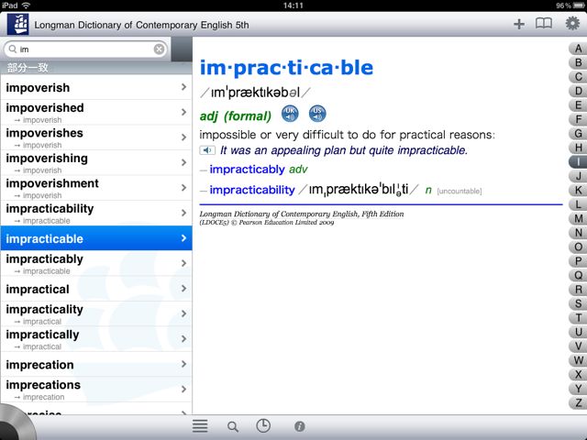Jump to letter C in the index

click(578, 77)
